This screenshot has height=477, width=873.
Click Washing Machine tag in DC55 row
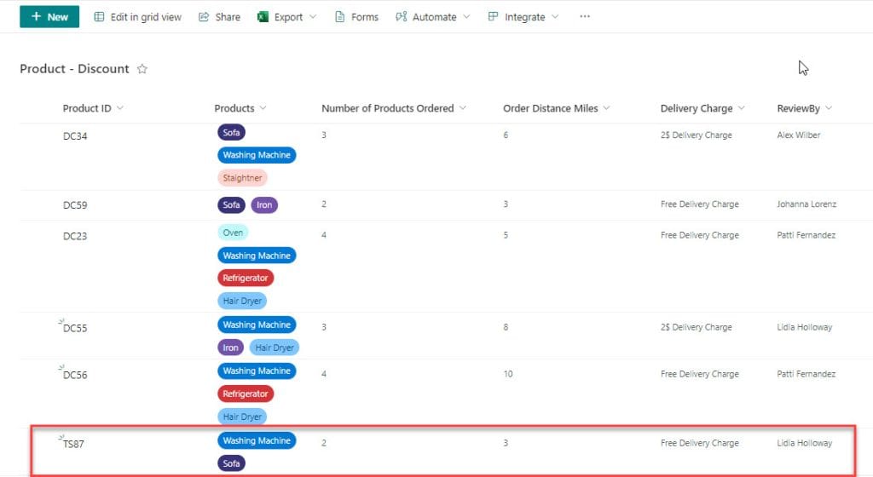tap(257, 325)
